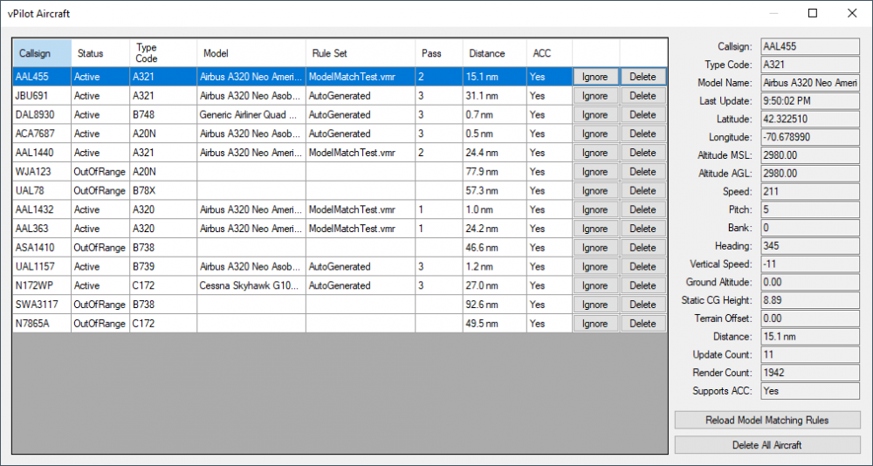
Task: Ignore the ACA7687 aircraft
Action: point(595,134)
